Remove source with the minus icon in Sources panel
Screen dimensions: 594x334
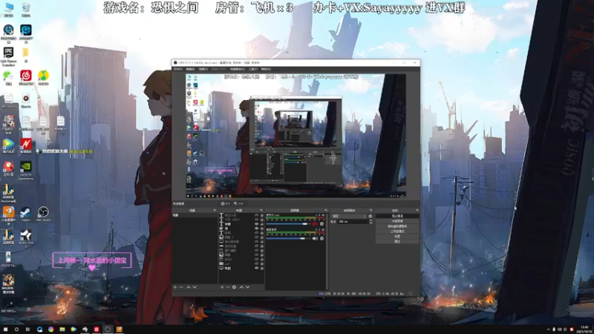coord(228,287)
